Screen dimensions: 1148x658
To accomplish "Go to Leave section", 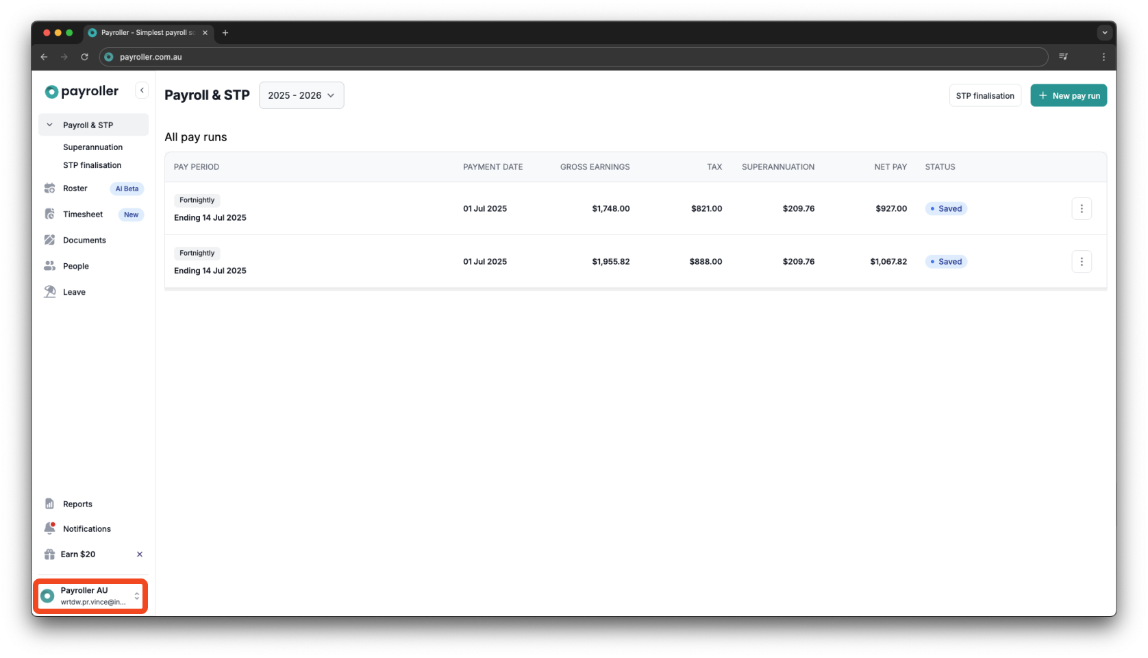I will pos(74,292).
